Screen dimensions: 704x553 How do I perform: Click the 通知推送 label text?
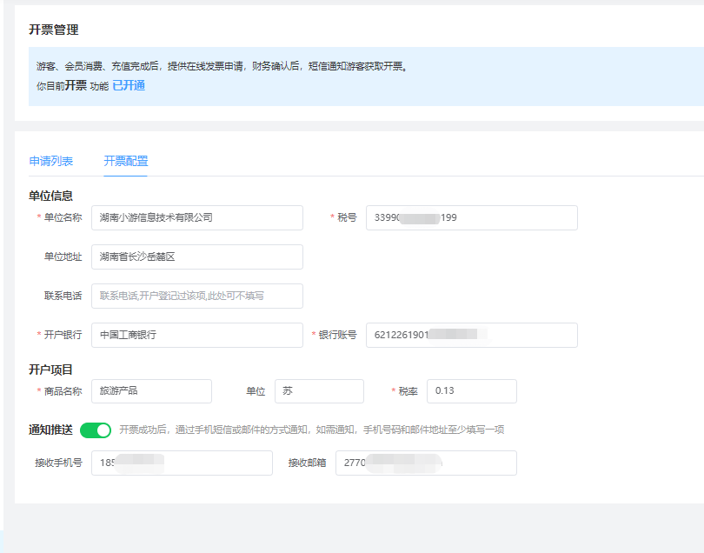(50, 430)
